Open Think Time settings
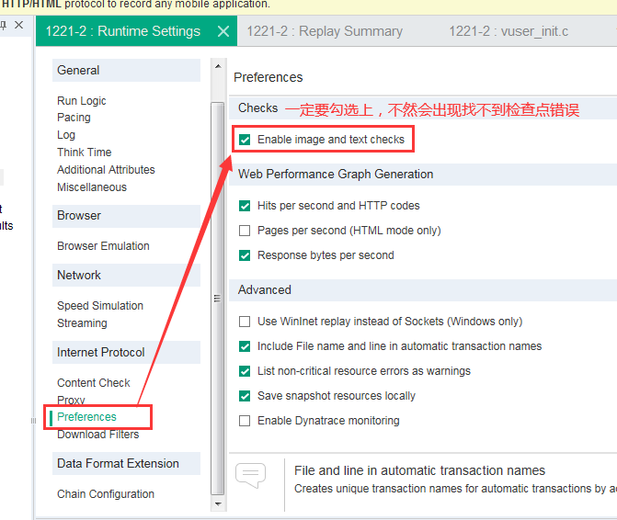This screenshot has height=520, width=617. click(x=85, y=153)
